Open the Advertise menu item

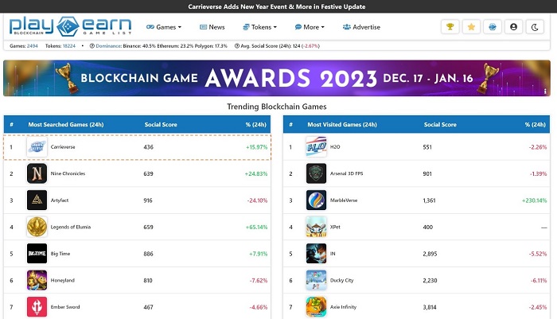click(x=361, y=27)
